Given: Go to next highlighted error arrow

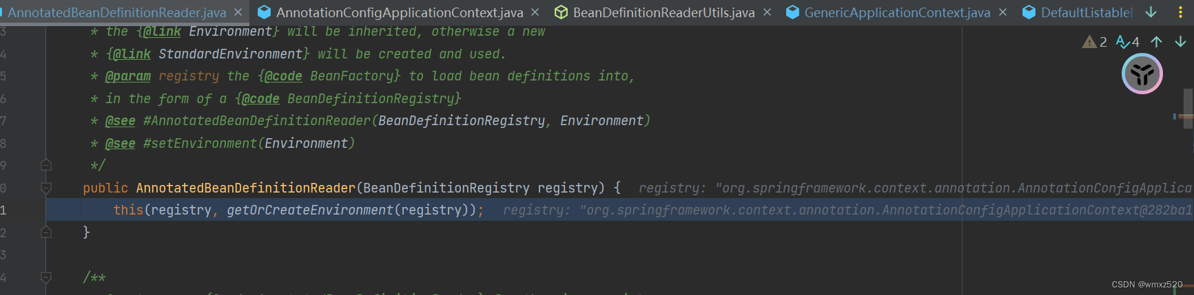Looking at the screenshot, I should click(x=1180, y=42).
